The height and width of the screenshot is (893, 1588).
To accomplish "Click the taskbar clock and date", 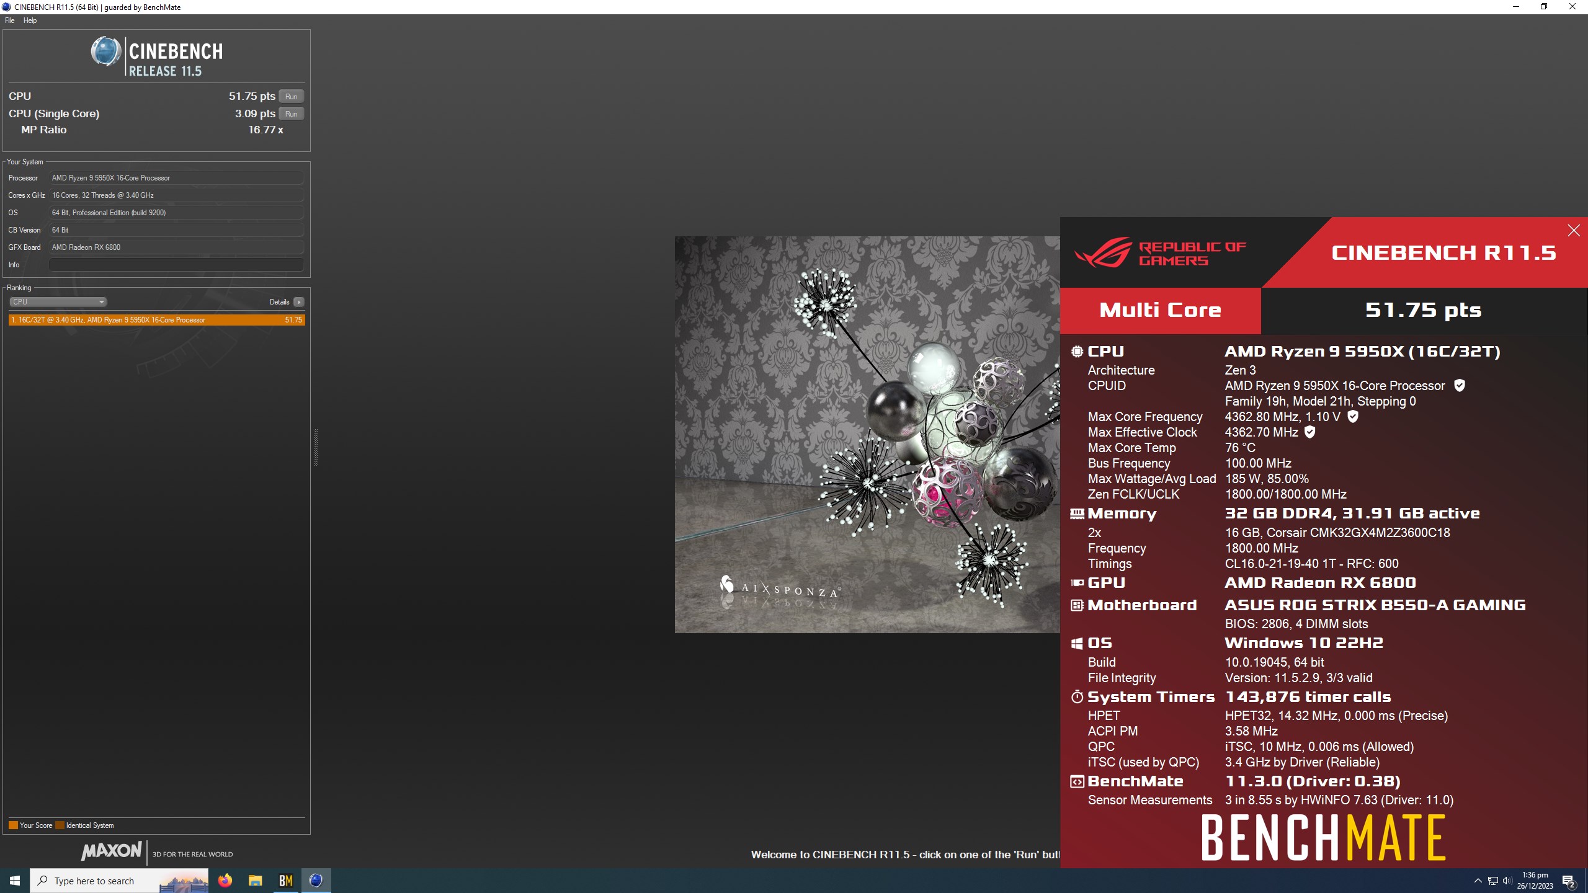I will pyautogui.click(x=1535, y=881).
